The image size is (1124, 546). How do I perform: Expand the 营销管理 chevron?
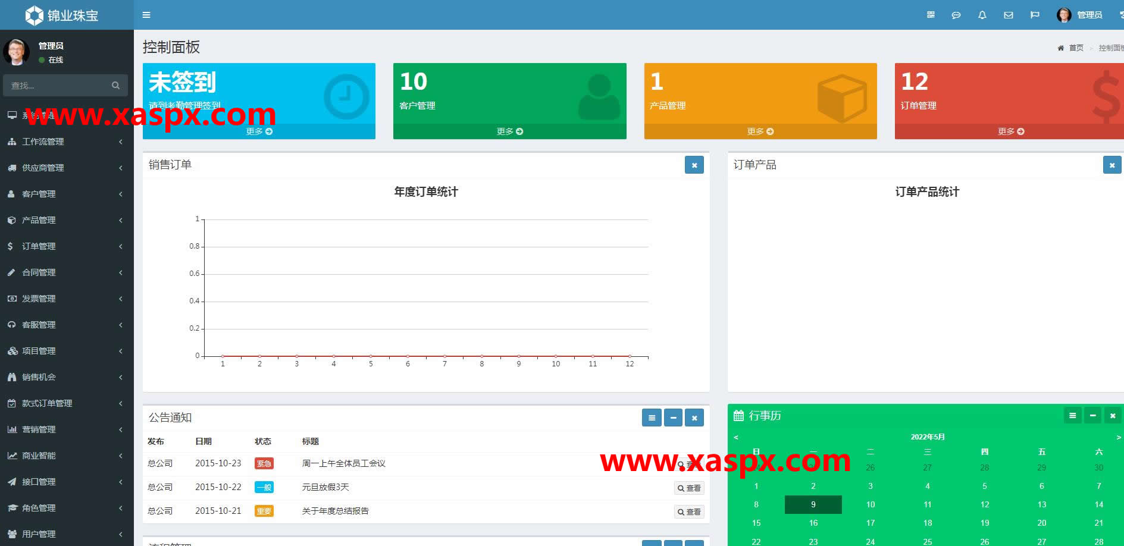[121, 429]
